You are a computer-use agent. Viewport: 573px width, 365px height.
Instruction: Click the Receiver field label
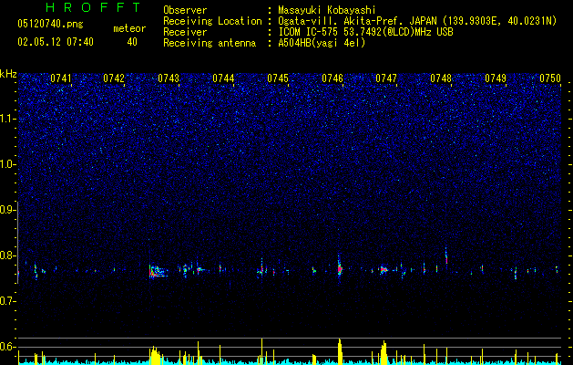point(185,32)
